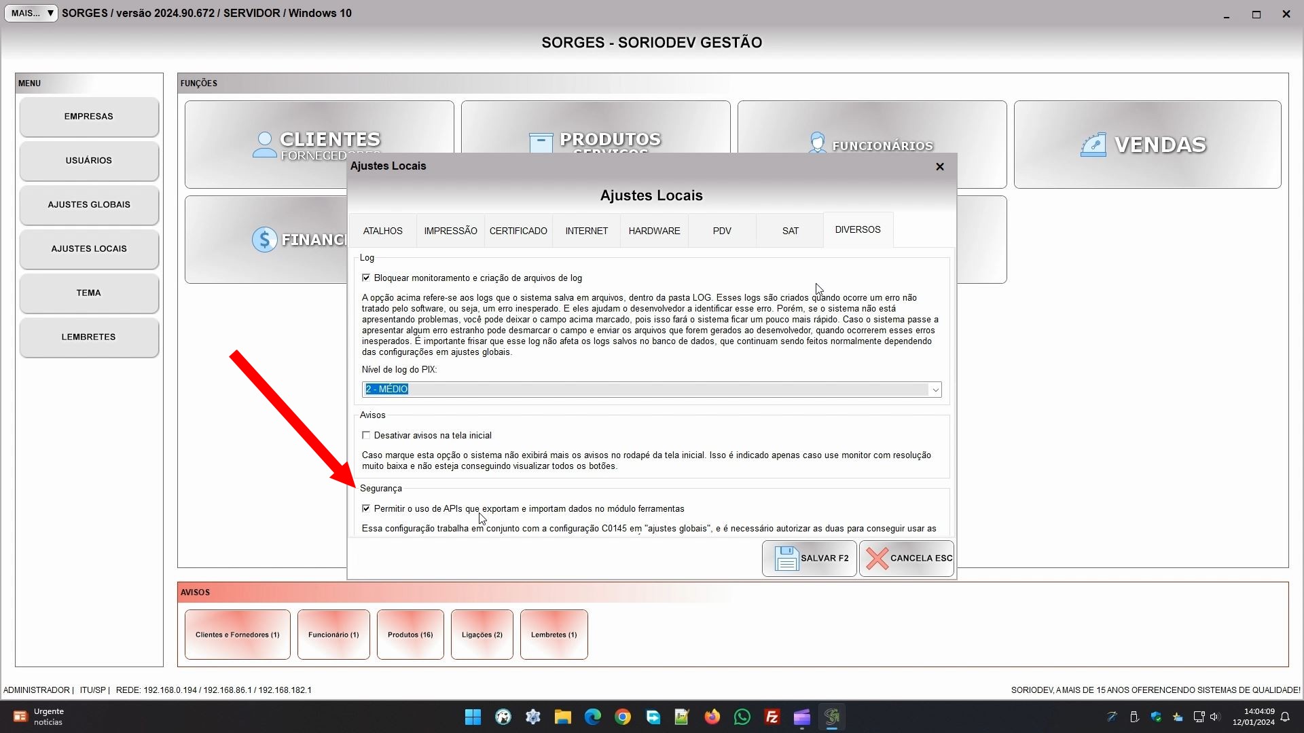Open the notepad app icon in taskbar
This screenshot has width=1304, height=733.
tap(683, 717)
